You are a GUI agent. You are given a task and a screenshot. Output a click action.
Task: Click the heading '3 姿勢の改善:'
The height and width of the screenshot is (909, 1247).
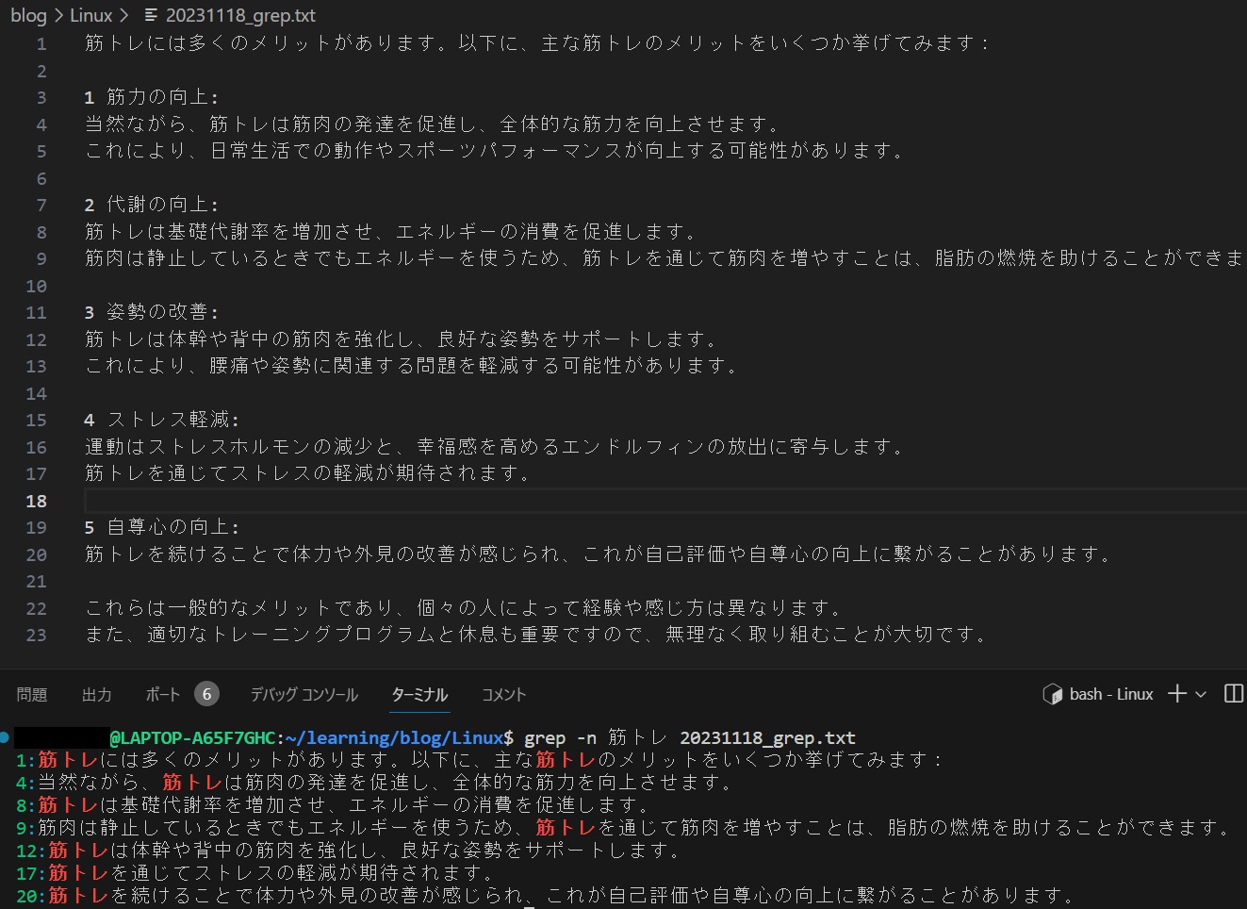point(152,312)
